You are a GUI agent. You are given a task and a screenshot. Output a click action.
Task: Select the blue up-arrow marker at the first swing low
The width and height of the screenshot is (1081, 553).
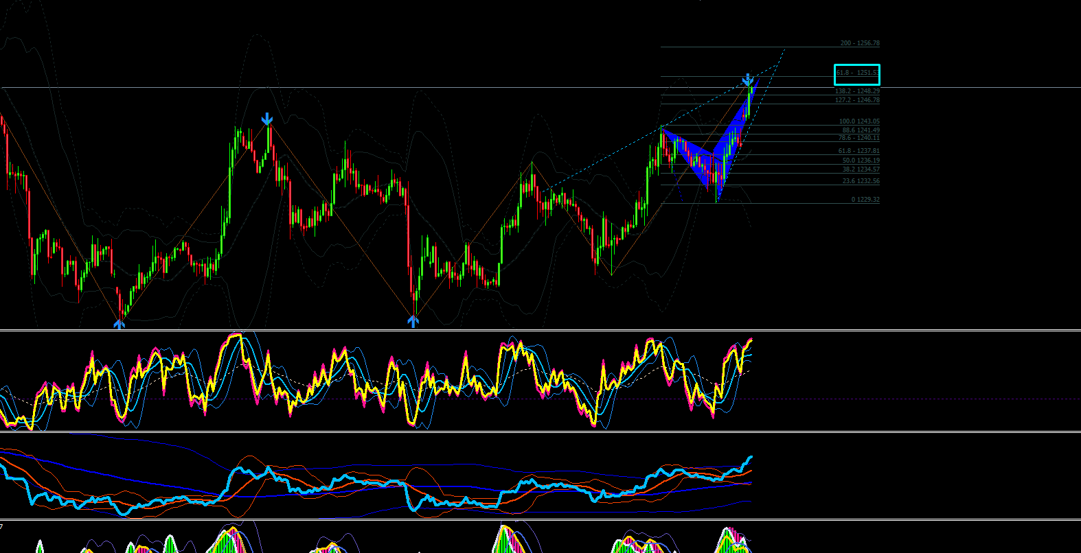(x=120, y=323)
